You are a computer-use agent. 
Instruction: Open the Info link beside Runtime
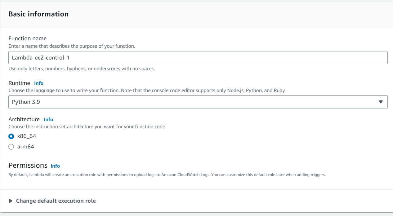point(39,83)
